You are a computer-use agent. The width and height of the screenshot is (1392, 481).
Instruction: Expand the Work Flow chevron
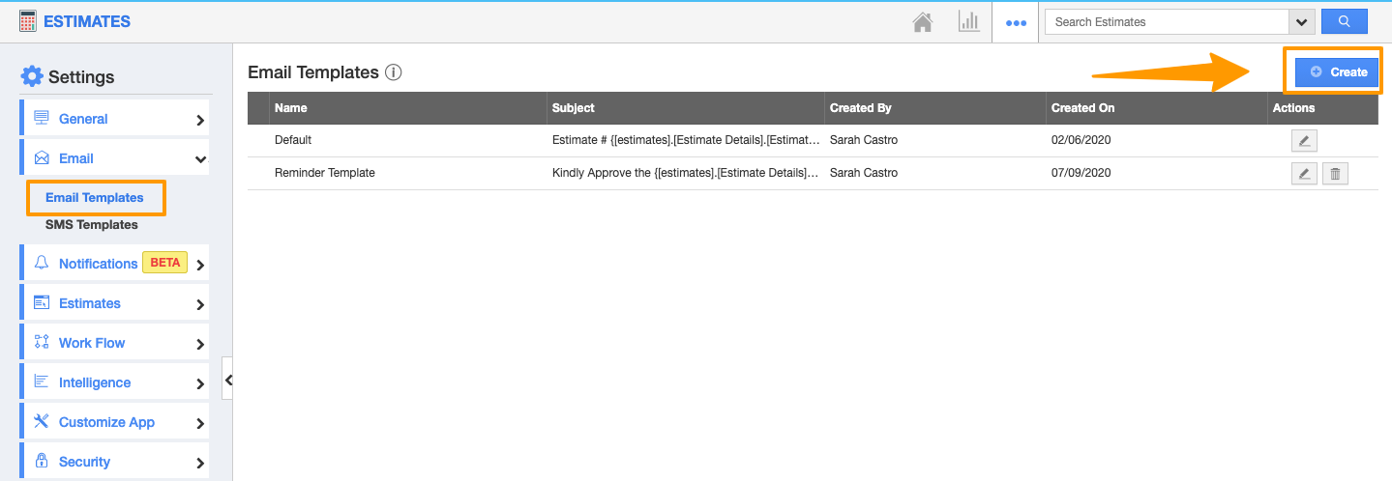[200, 344]
